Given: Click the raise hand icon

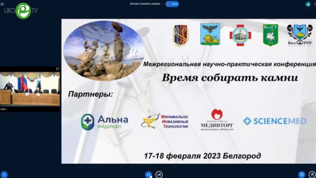Looking at the screenshot, I should (x=312, y=174).
